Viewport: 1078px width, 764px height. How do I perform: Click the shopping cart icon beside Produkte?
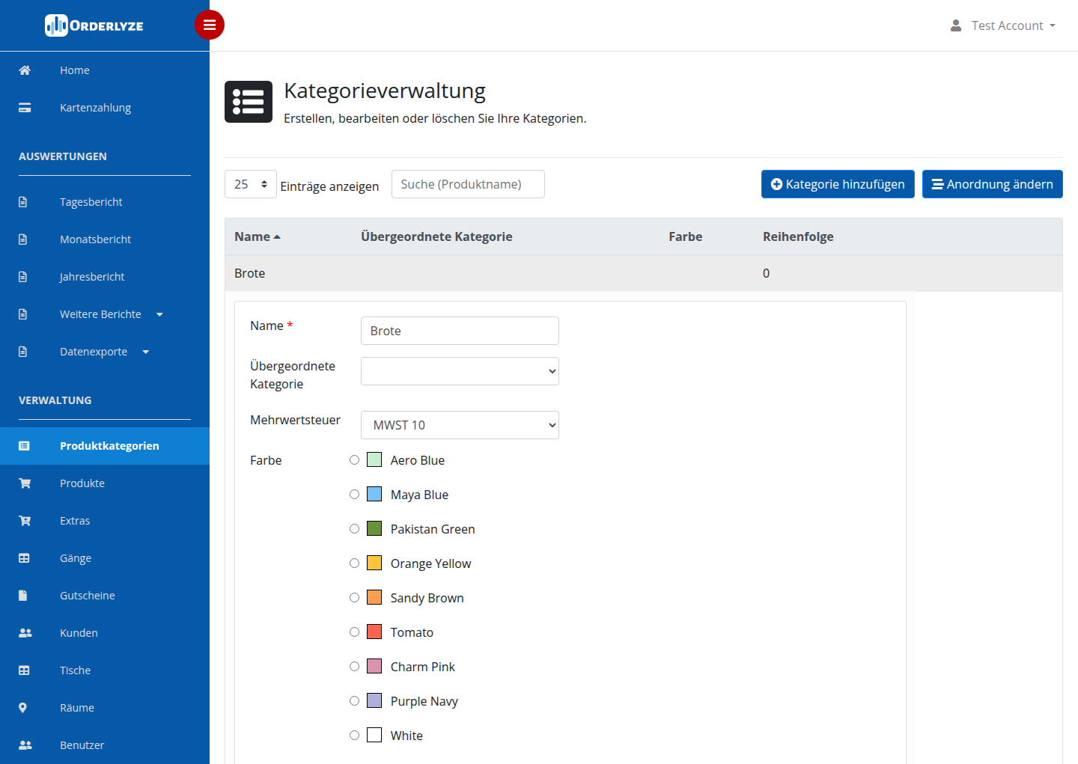coord(25,483)
